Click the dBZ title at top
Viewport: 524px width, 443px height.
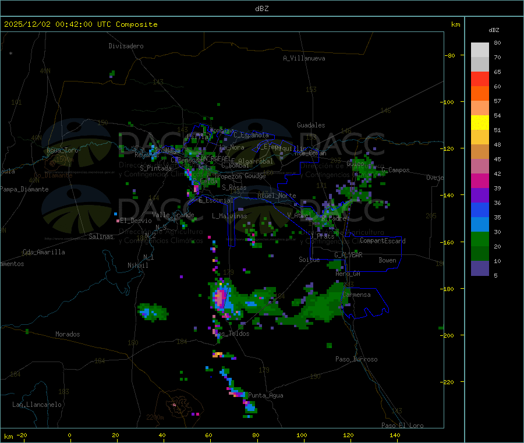(x=261, y=9)
